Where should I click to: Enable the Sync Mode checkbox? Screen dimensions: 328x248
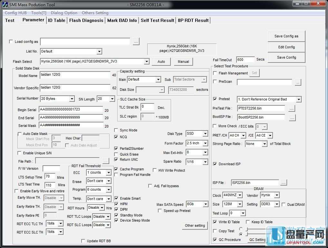[x=116, y=130]
